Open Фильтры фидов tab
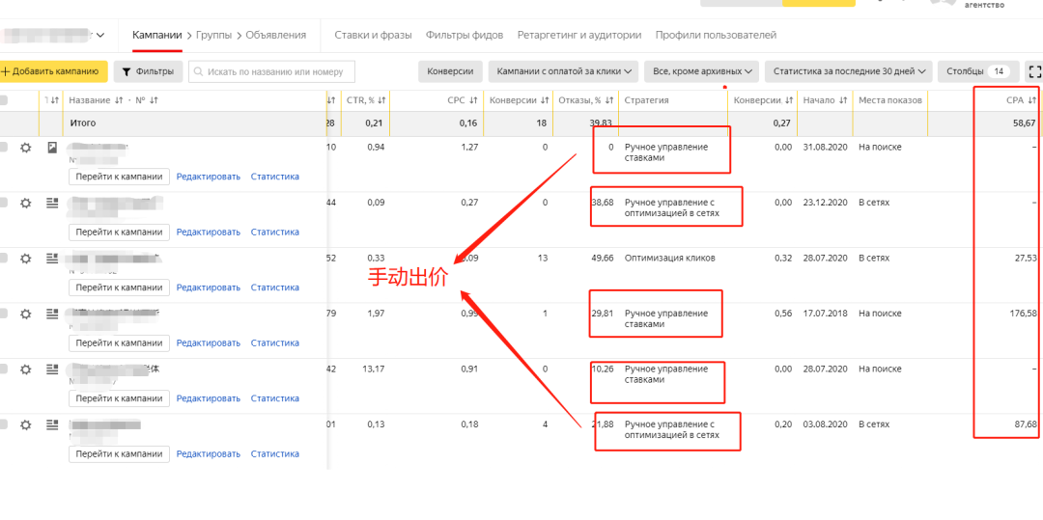 [465, 35]
